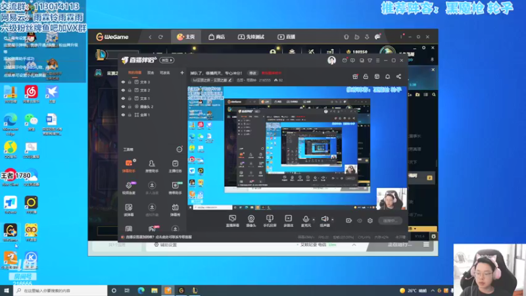Open the hamburger menu in the WeGame bottom bar
Image resolution: width=526 pixels, height=296 pixels.
pos(426,245)
